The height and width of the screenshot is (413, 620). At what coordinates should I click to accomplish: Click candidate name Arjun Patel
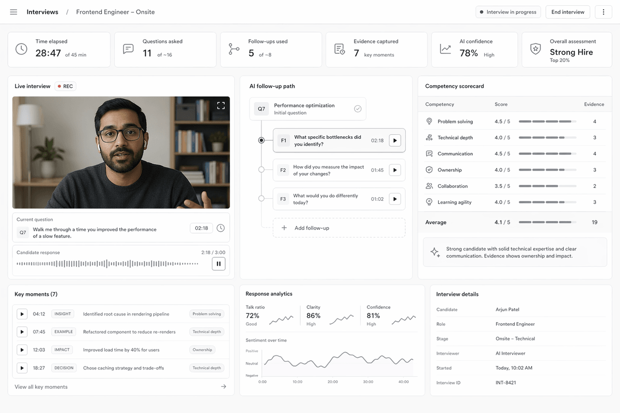pyautogui.click(x=507, y=310)
